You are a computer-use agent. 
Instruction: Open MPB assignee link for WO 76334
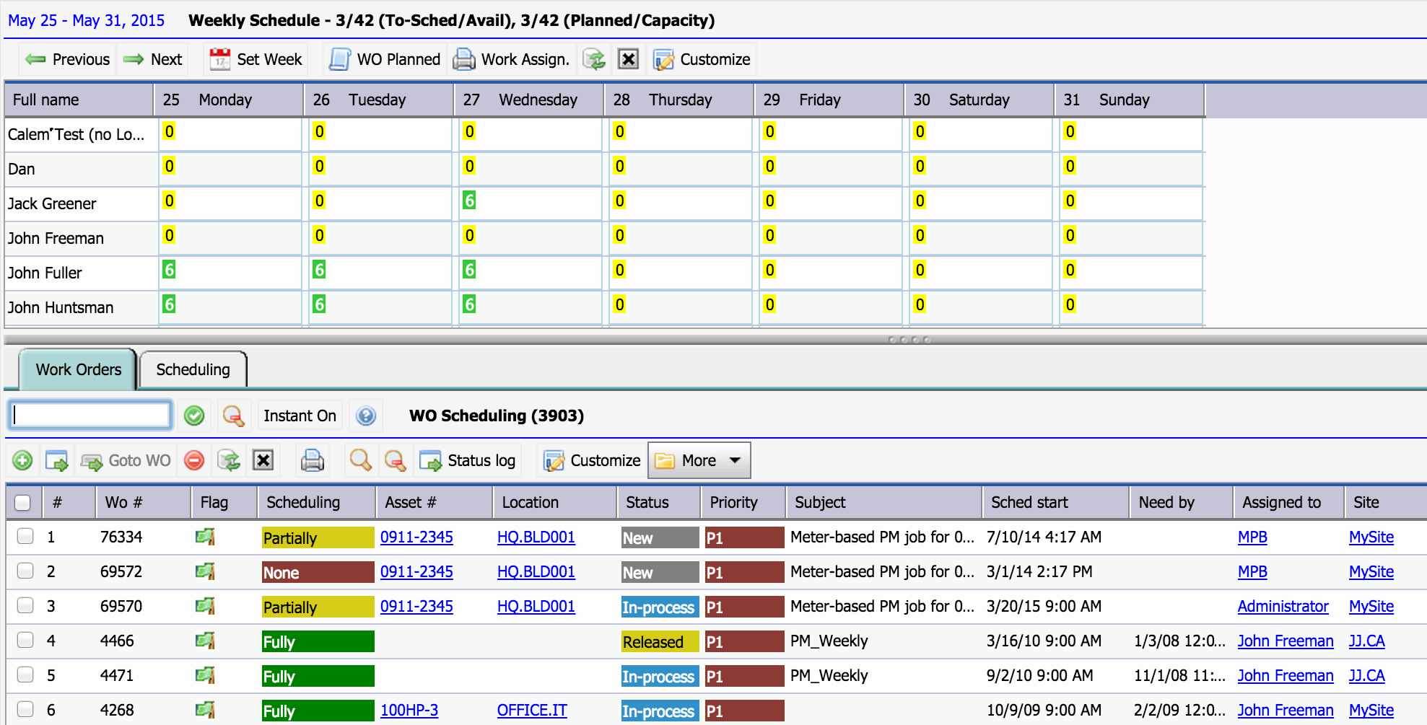coord(1252,537)
